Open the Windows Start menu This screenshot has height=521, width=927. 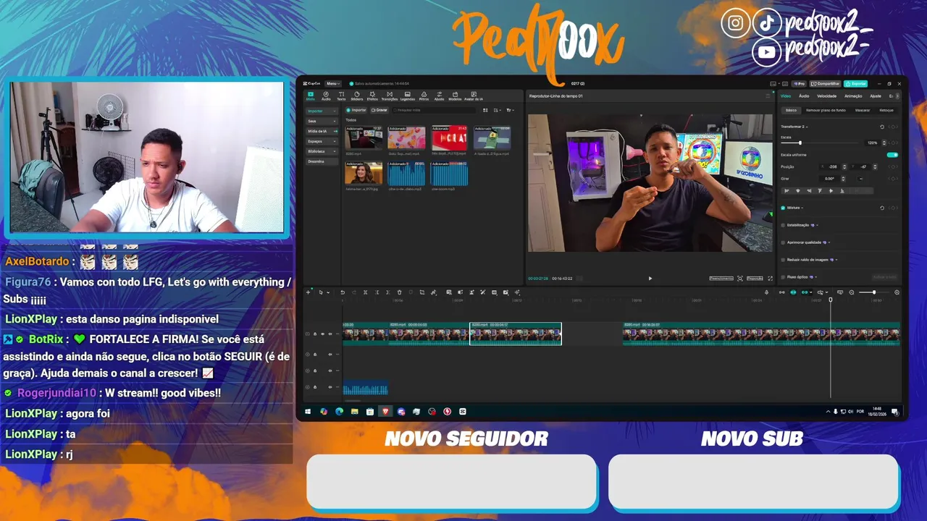coord(308,412)
